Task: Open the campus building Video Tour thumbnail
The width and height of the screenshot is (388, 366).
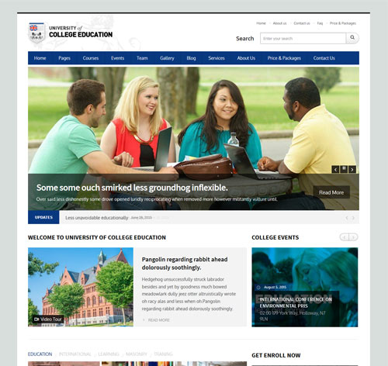Action: click(x=81, y=287)
